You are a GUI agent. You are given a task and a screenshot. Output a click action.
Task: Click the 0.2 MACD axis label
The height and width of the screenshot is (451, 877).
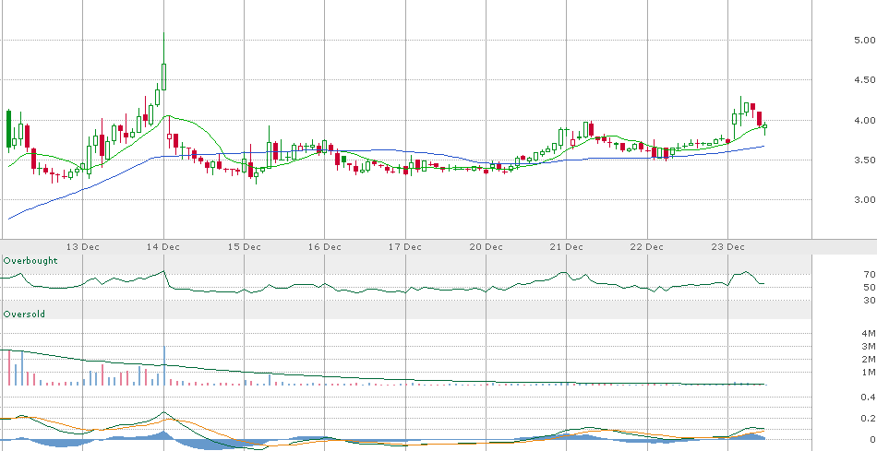(868, 418)
